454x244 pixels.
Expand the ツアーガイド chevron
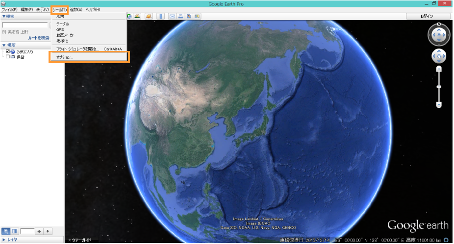[x=70, y=240]
